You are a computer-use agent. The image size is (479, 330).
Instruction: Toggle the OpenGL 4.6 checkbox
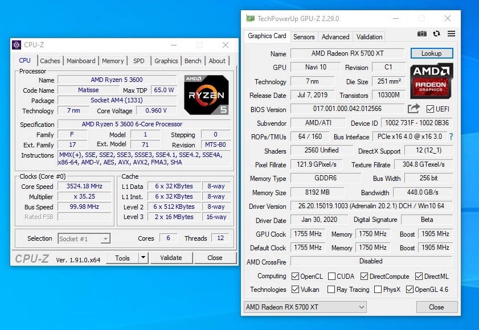[410, 290]
